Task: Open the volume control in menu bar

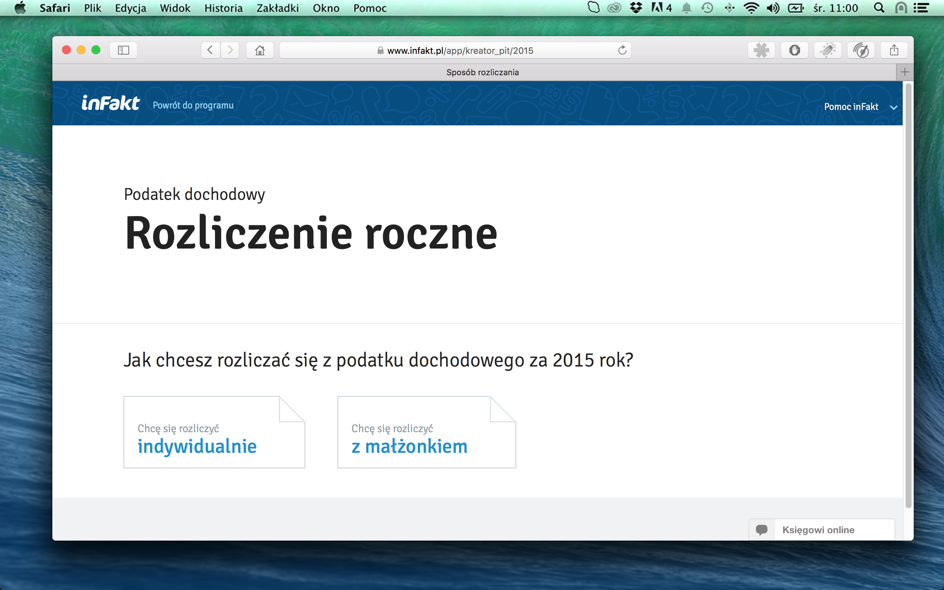Action: [x=773, y=8]
